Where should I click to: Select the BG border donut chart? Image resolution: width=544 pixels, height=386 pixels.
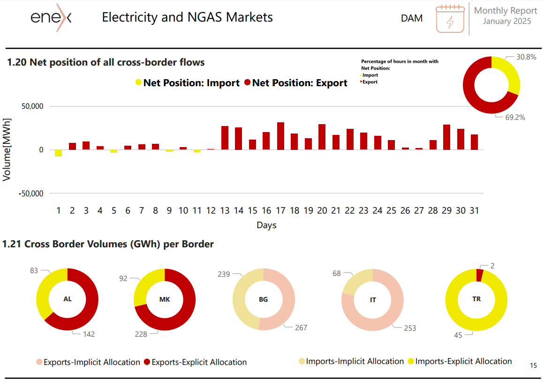point(264,299)
